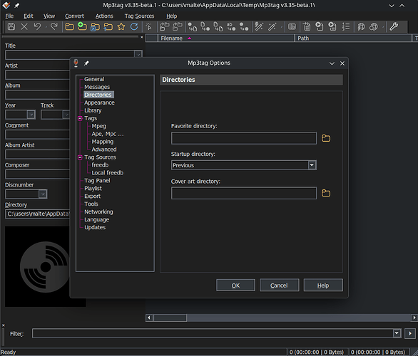The height and width of the screenshot is (356, 418).
Task: Sort by the Filename column header
Action: 226,38
